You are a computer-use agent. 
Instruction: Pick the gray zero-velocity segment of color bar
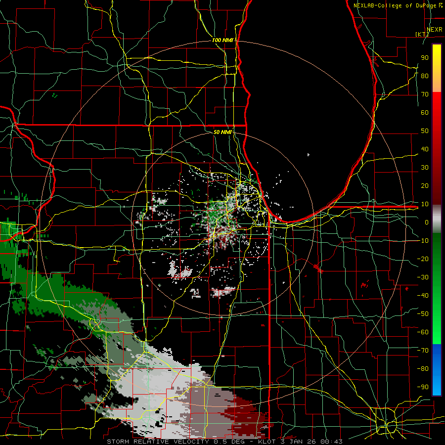tap(437, 219)
